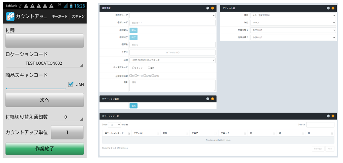The width and height of the screenshot is (343, 163).
Task: Click the 棚卸名 input field
Action: coord(173,45)
